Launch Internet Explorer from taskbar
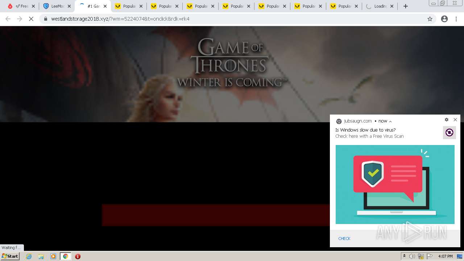464x261 pixels. point(29,256)
